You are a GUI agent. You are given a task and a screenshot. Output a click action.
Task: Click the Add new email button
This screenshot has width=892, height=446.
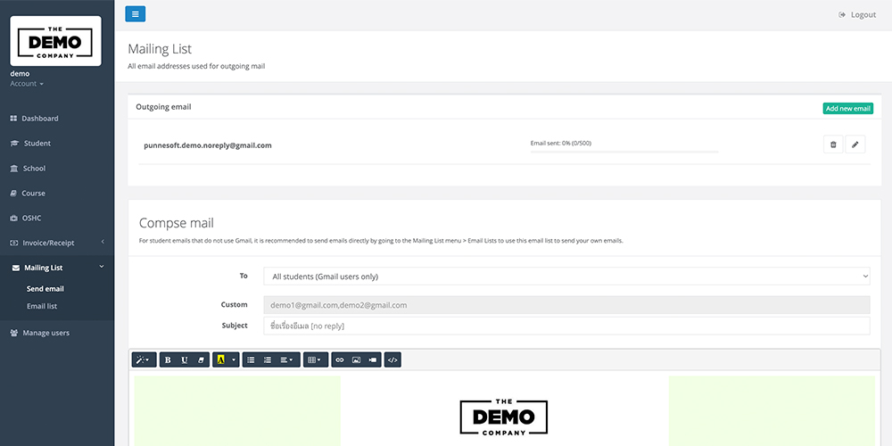point(847,108)
